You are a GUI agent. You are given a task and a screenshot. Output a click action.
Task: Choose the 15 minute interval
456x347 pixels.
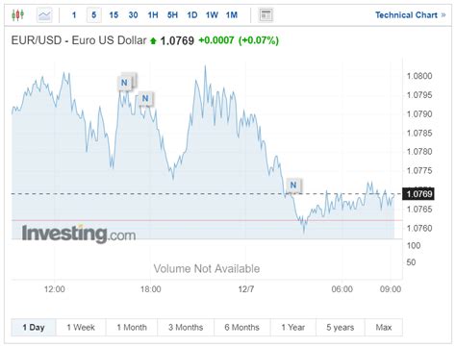pos(114,15)
